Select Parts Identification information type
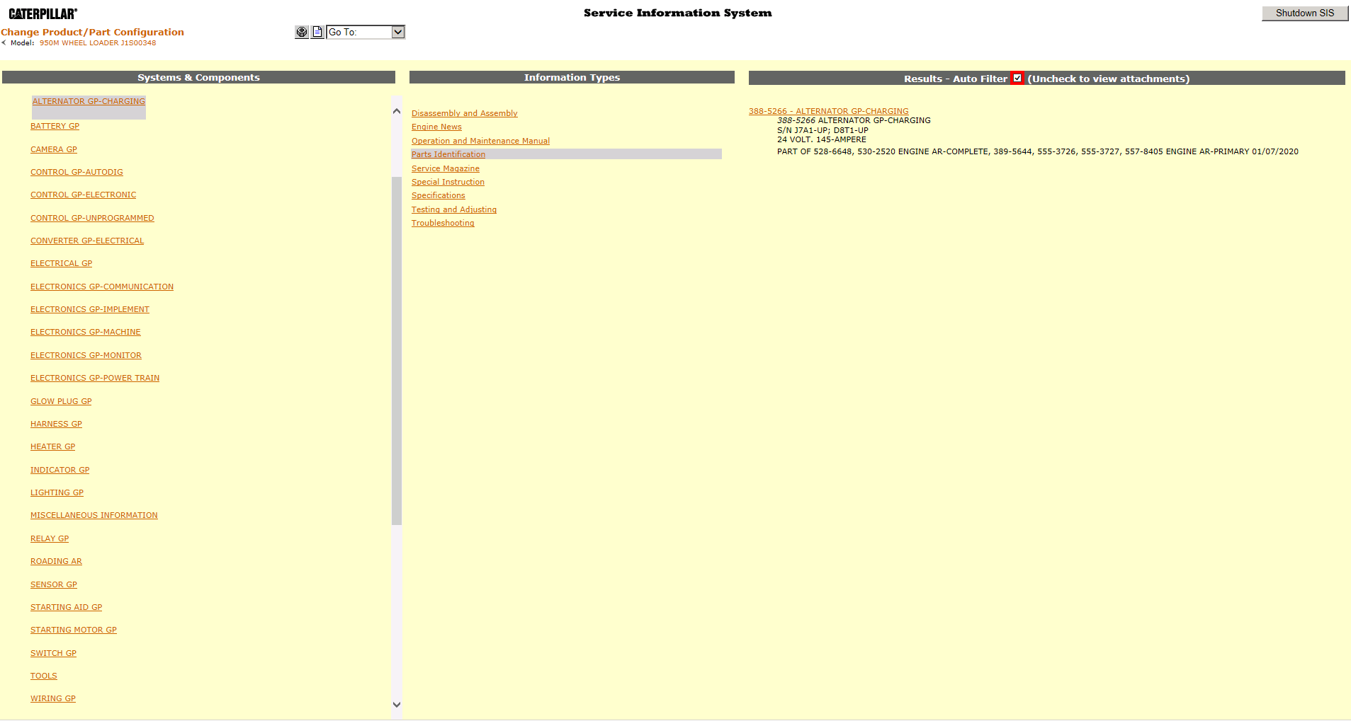1351x721 pixels. 448,154
